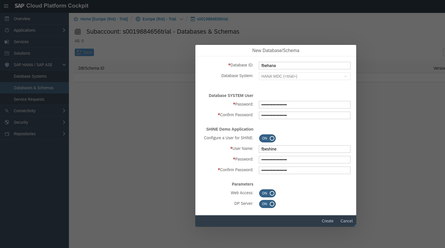This screenshot has width=445, height=248.
Task: Open Home [Europe (Rot) - Trial] link
Action: [x=104, y=19]
